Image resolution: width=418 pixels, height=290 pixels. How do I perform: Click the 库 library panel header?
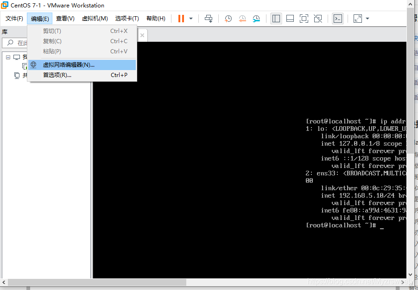pyautogui.click(x=5, y=32)
